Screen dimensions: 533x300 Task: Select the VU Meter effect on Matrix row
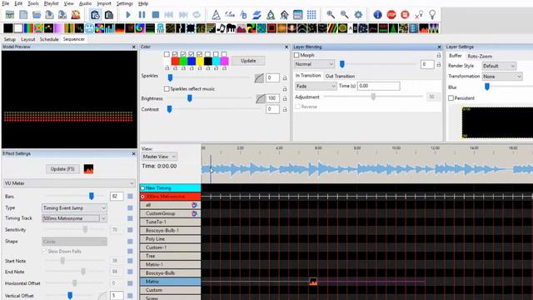tap(313, 282)
